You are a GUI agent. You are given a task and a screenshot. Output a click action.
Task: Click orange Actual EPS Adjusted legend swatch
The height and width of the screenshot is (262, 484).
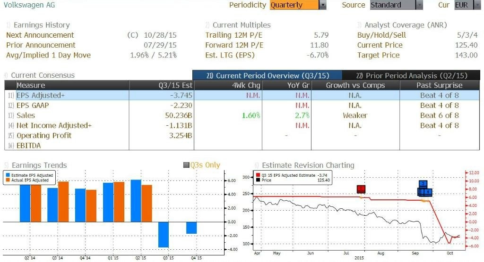8,180
